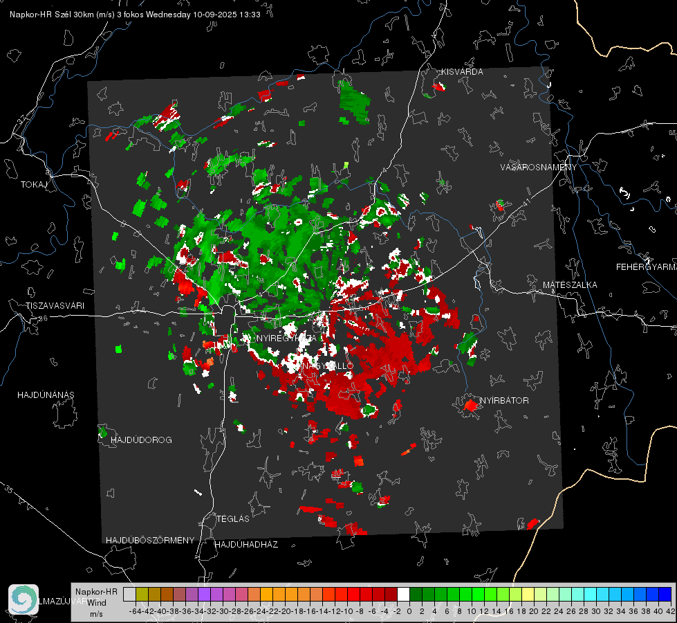Pick the light gray first legend swatch

click(129, 594)
